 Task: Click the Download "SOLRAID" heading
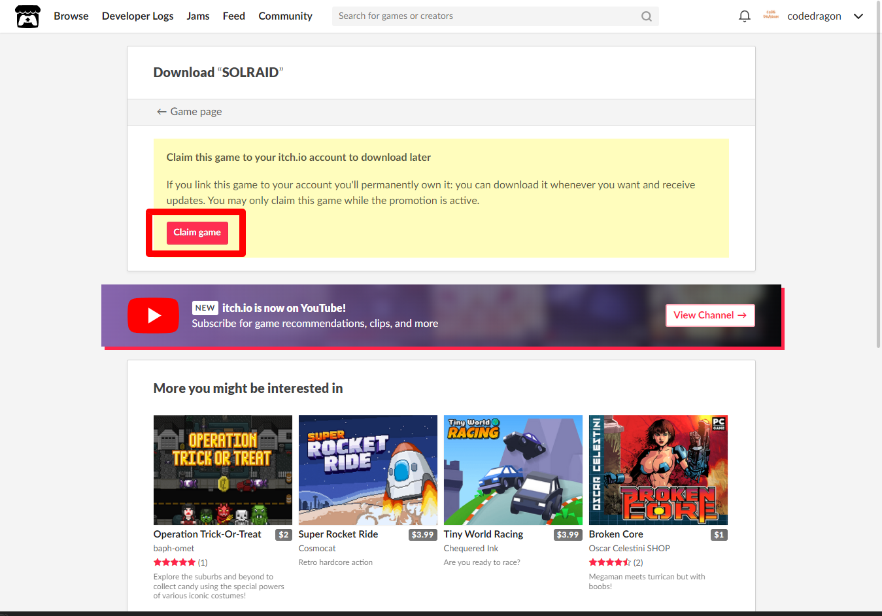pos(218,73)
